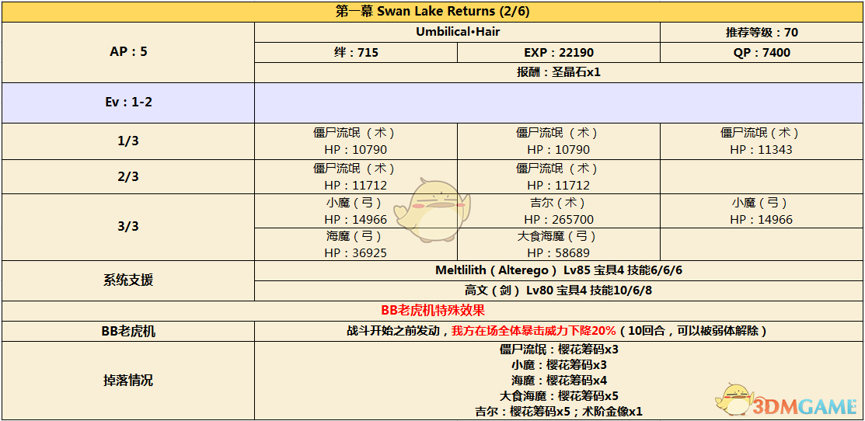The image size is (865, 421).
Task: Click the '高文（剑）Lv80' support row
Action: (559, 291)
